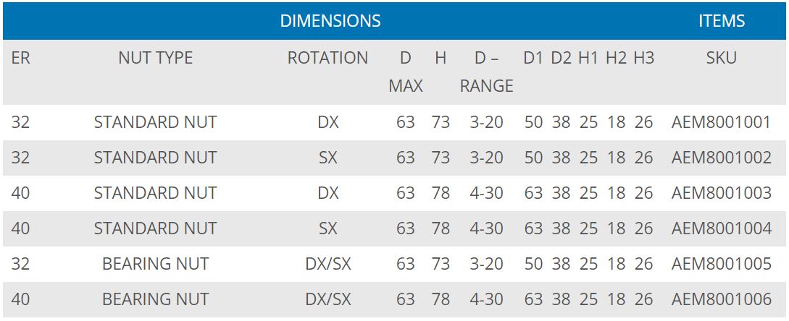Open SKU AEM8001004
The height and width of the screenshot is (321, 789).
721,228
